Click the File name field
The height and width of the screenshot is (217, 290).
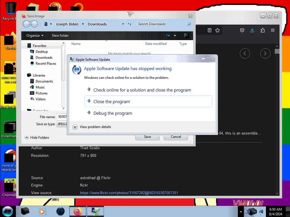(62, 117)
